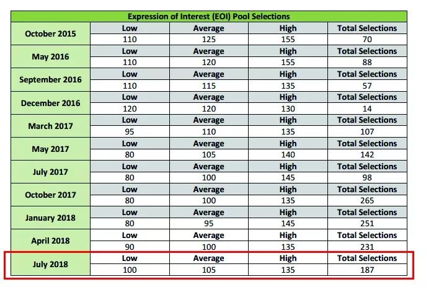Select the total selections value 251

(366, 224)
